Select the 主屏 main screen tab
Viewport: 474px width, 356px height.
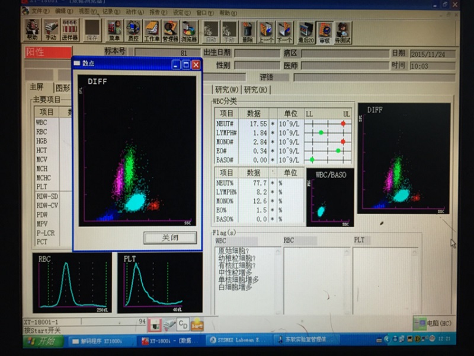pos(37,88)
